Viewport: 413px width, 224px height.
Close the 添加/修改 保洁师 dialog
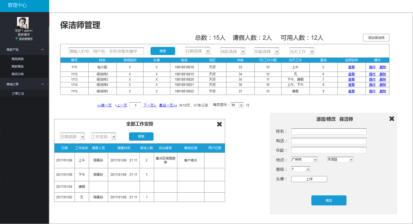click(392, 119)
